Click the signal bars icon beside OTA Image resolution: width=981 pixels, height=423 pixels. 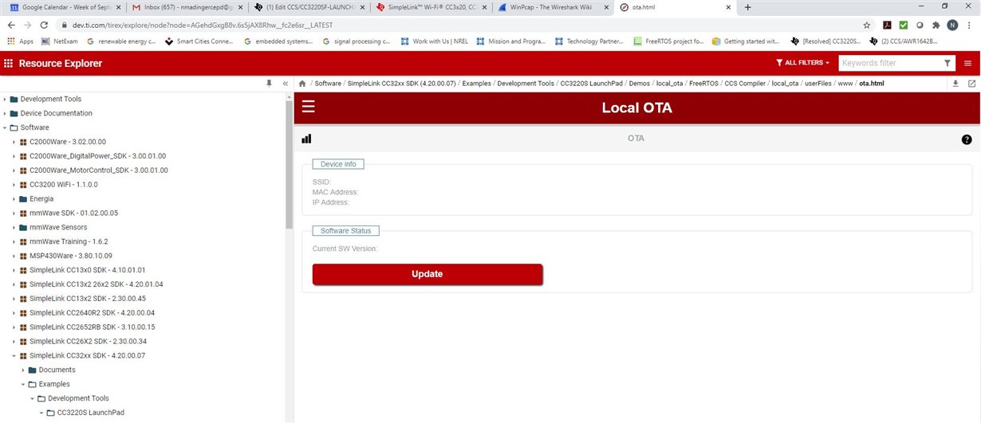[x=307, y=139]
